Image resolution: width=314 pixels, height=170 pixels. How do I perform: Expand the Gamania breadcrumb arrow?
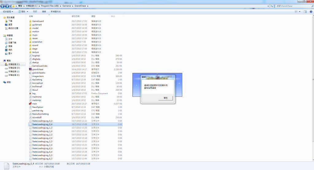click(x=72, y=6)
